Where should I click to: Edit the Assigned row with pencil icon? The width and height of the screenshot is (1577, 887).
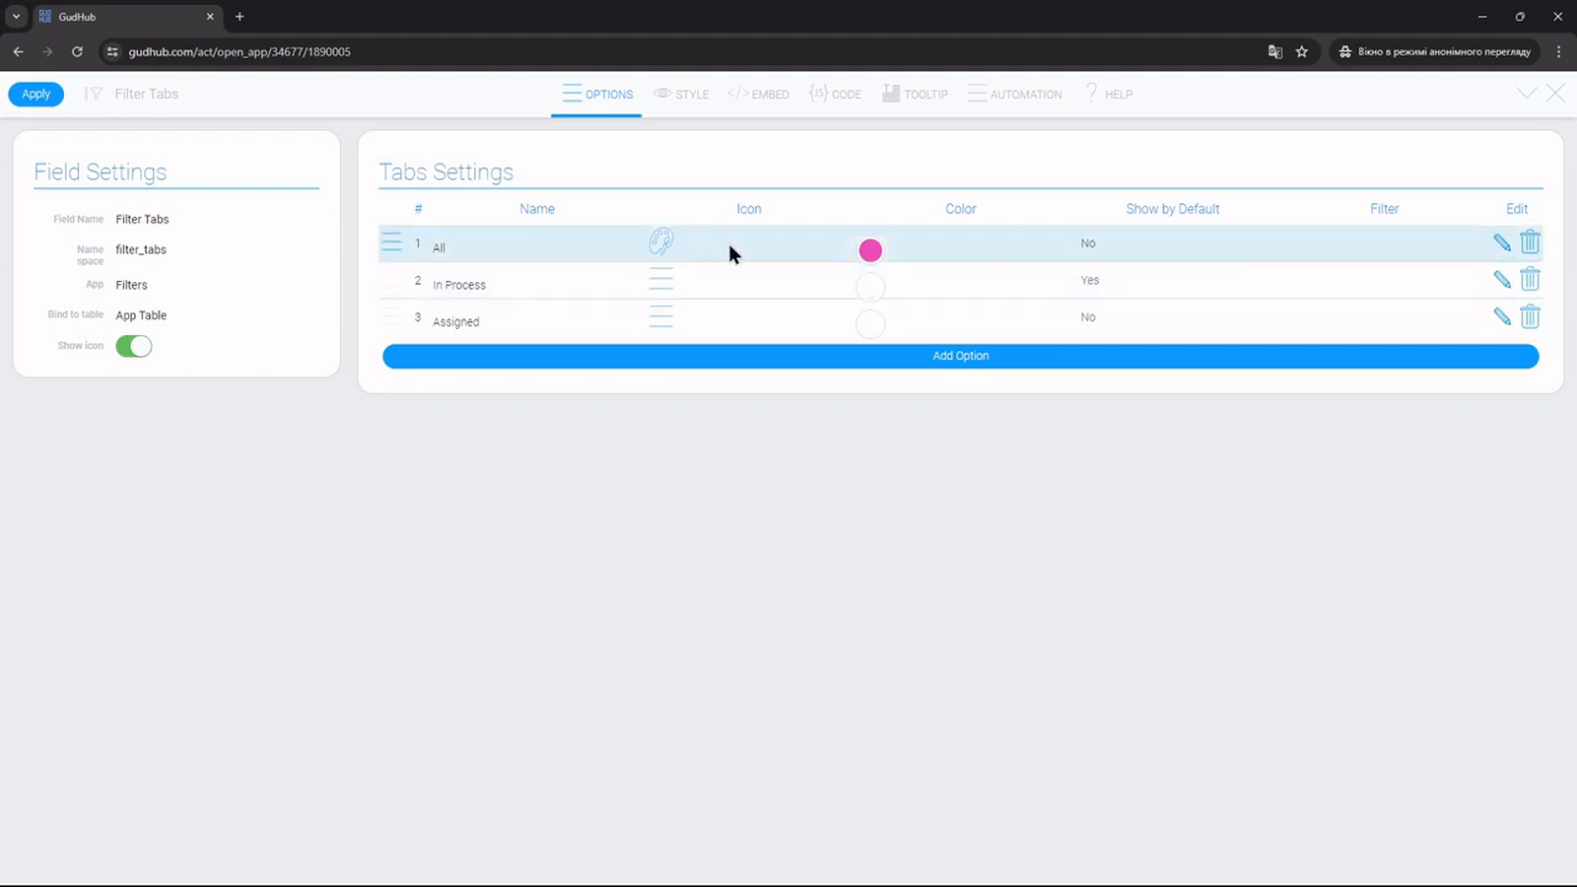1502,316
